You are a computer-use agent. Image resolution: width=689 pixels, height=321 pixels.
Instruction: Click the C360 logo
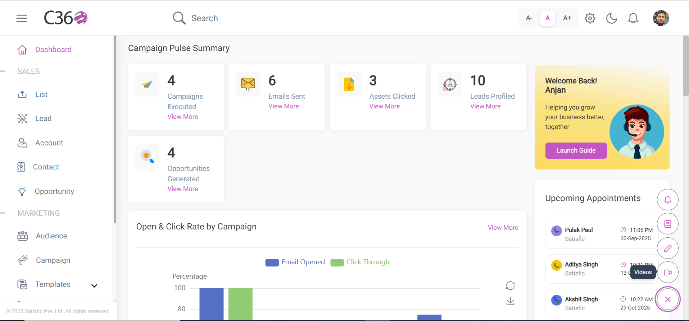[65, 18]
